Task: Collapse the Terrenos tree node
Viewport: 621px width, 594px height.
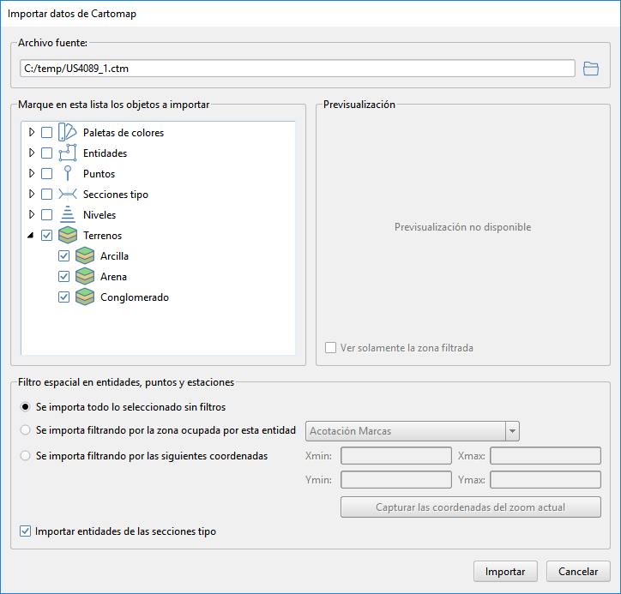Action: pyautogui.click(x=31, y=236)
